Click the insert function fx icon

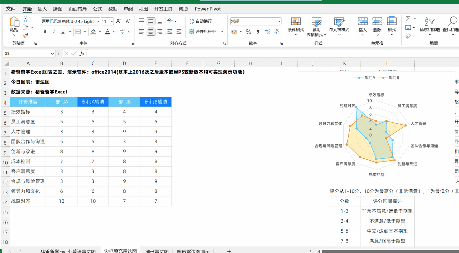point(82,53)
